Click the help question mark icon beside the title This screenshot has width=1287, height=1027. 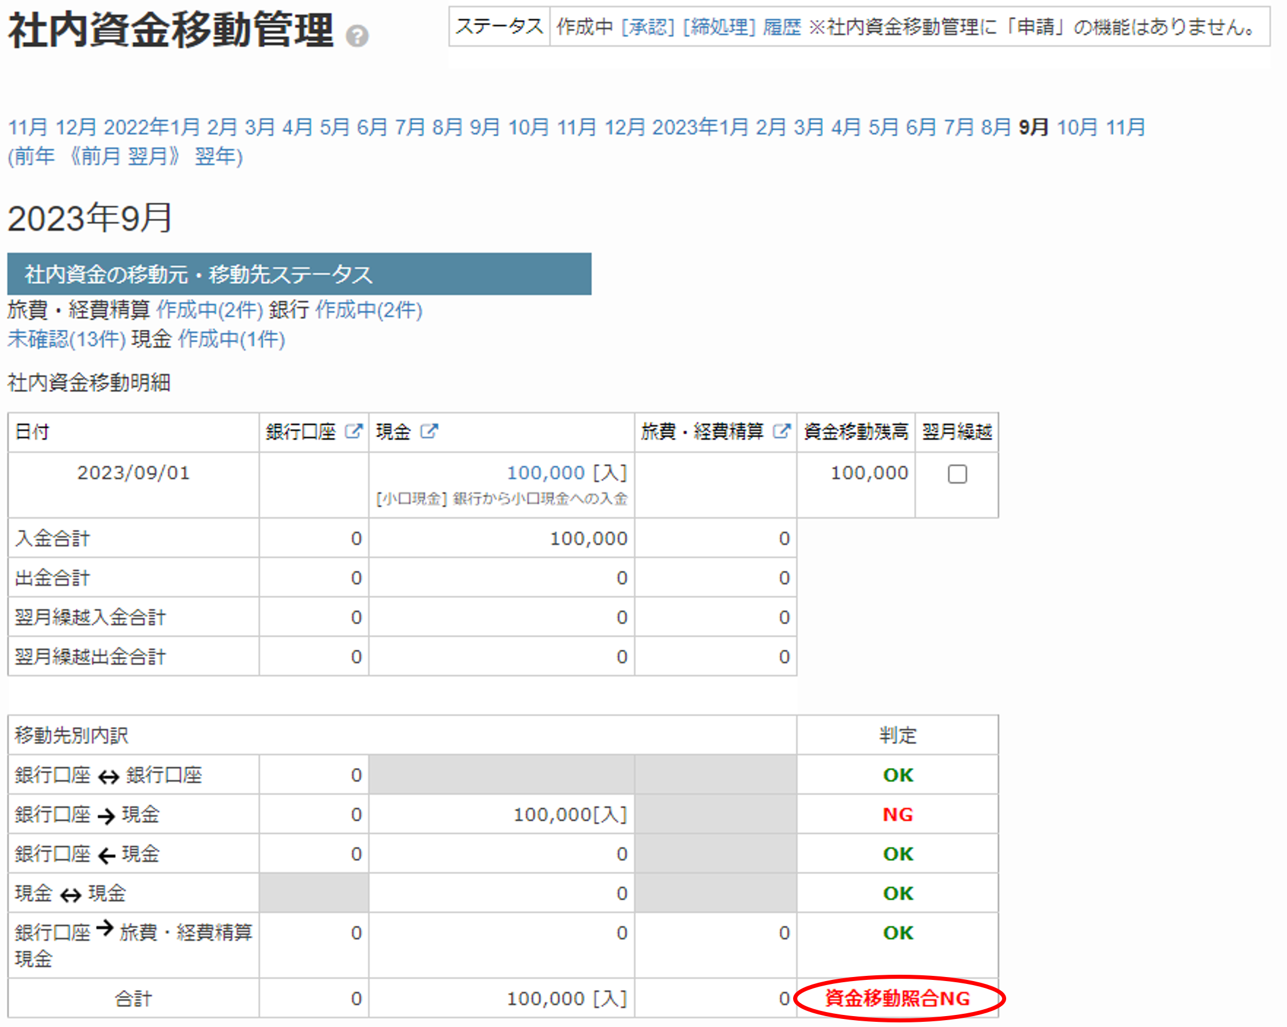pyautogui.click(x=357, y=36)
